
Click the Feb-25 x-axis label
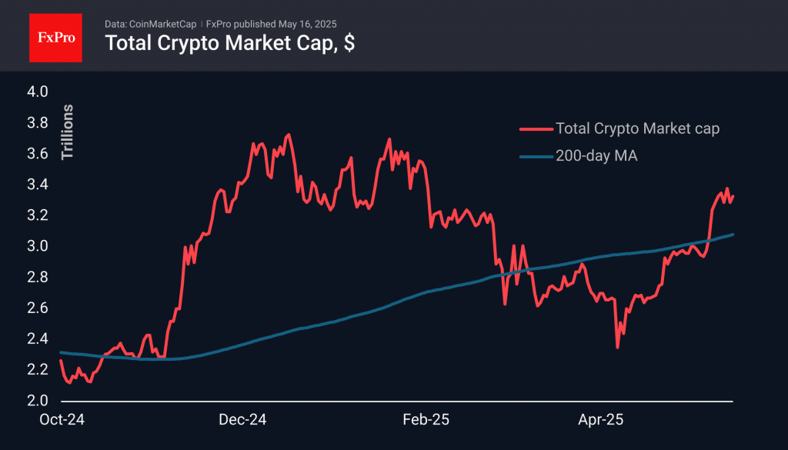pyautogui.click(x=424, y=420)
